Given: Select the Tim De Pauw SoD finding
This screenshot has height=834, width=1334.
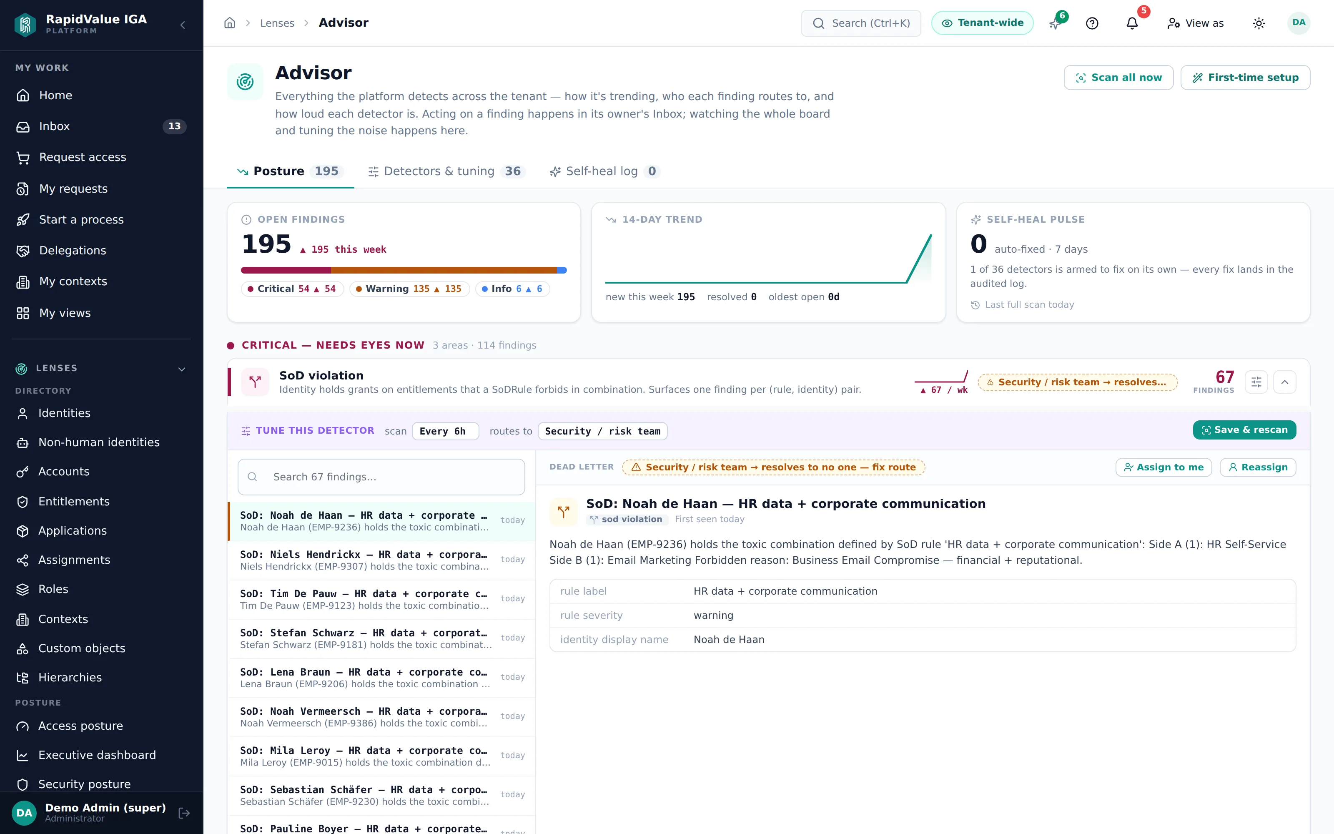Looking at the screenshot, I should click(x=381, y=600).
